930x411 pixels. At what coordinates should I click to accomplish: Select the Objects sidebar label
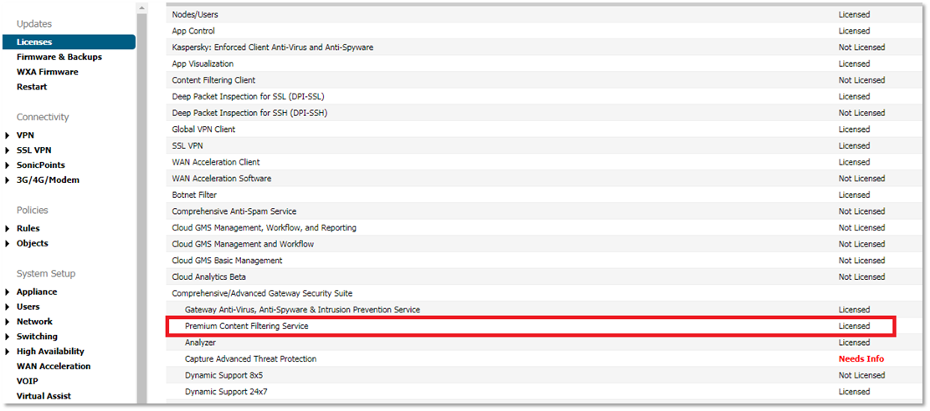pyautogui.click(x=33, y=243)
